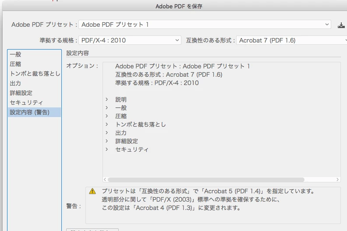347x231 pixels.
Task: Select 設定内容 (警告) in the left list
Action: 34,112
